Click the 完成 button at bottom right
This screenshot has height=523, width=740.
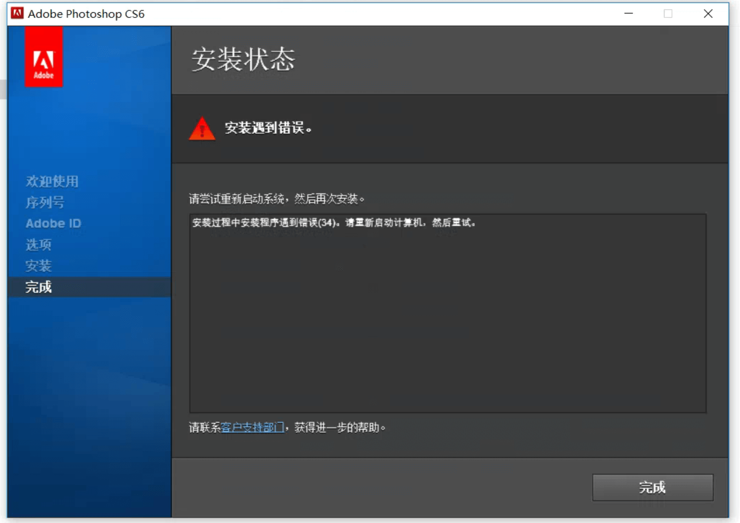pos(653,487)
